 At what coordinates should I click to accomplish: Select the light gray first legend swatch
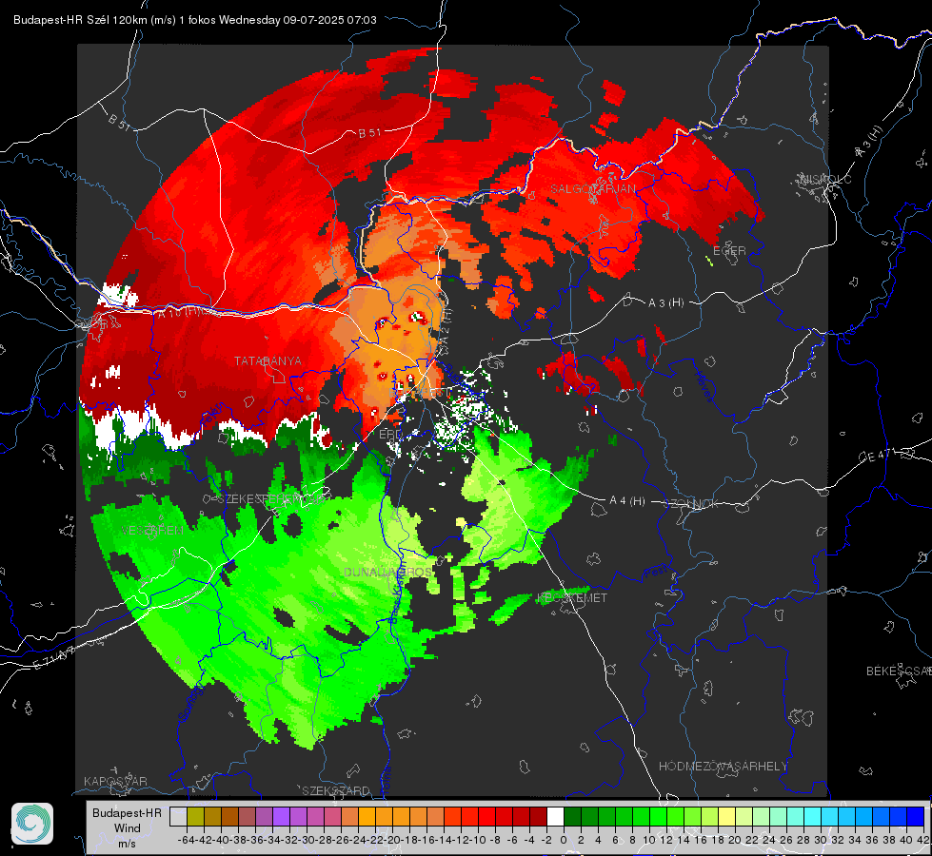click(x=178, y=816)
